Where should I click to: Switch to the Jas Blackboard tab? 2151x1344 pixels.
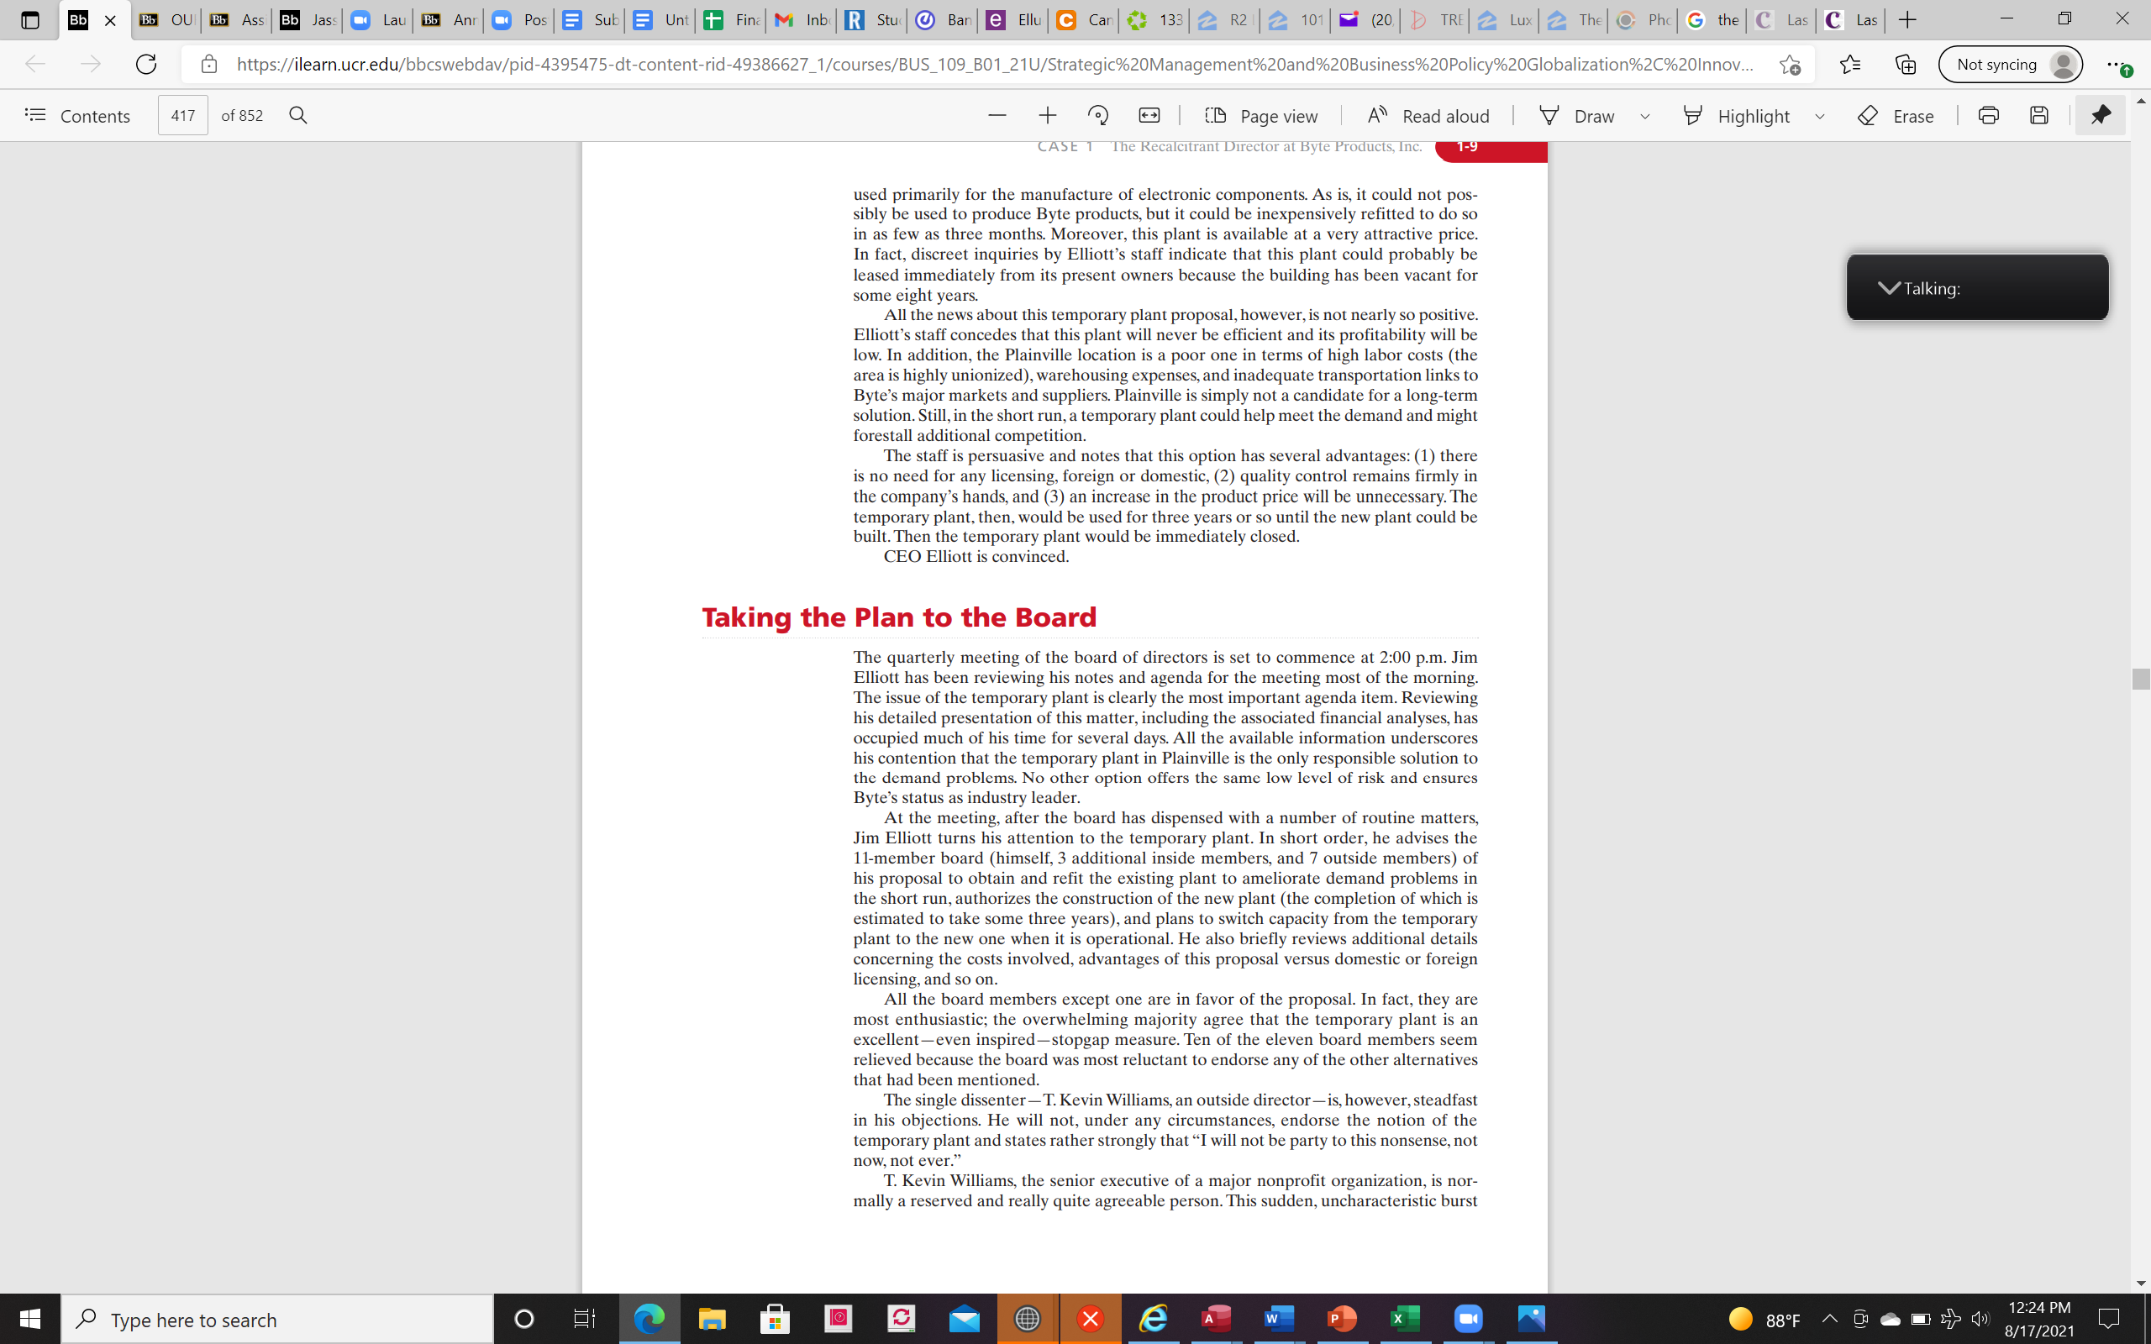(x=308, y=19)
